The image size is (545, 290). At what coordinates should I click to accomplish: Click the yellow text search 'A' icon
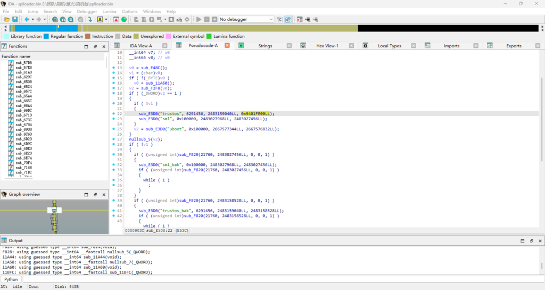(x=100, y=20)
